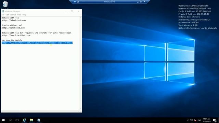
Task: Restore down remote desktop session
Action: coord(141,2)
